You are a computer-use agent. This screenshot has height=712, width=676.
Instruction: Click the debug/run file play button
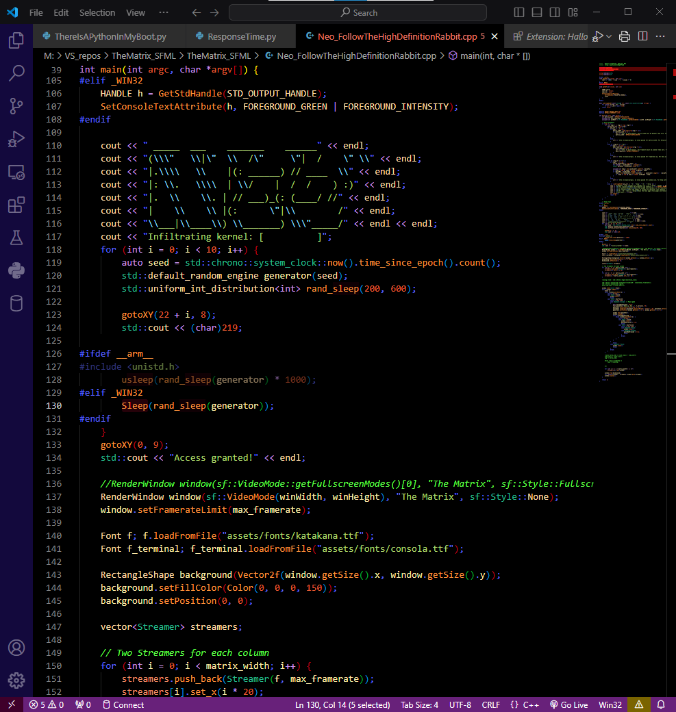[598, 36]
